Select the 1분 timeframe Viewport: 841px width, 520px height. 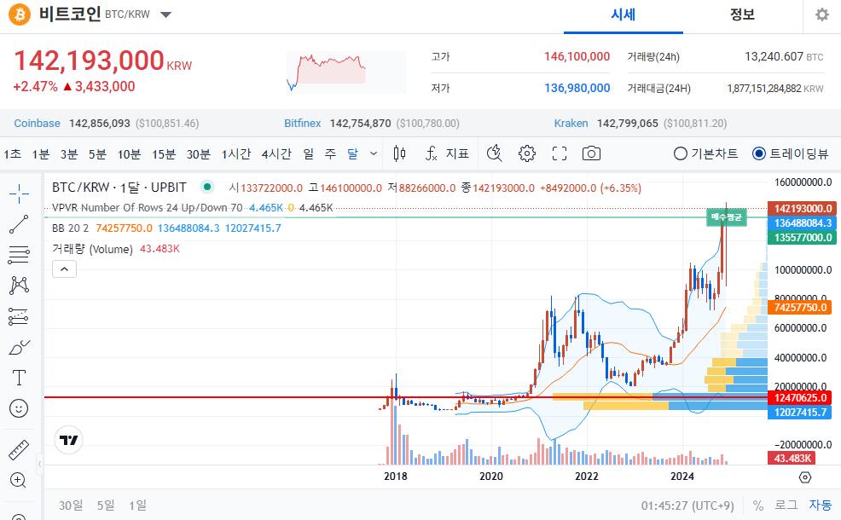click(40, 154)
